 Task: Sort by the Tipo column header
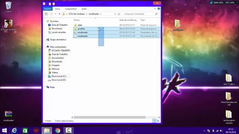143,20
